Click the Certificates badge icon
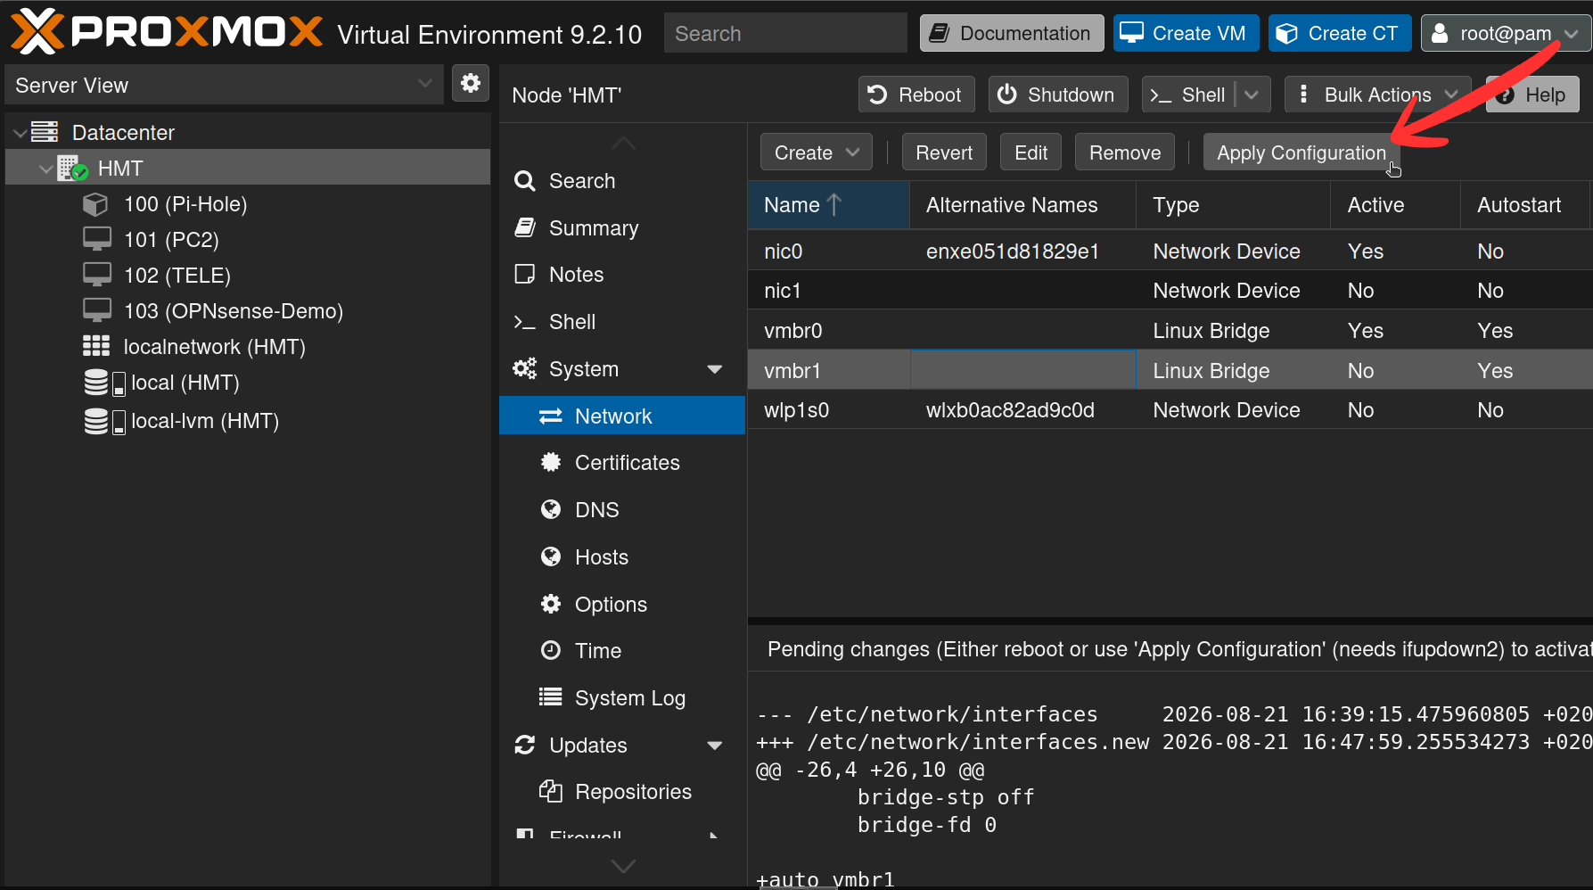Image resolution: width=1593 pixels, height=890 pixels. (551, 462)
